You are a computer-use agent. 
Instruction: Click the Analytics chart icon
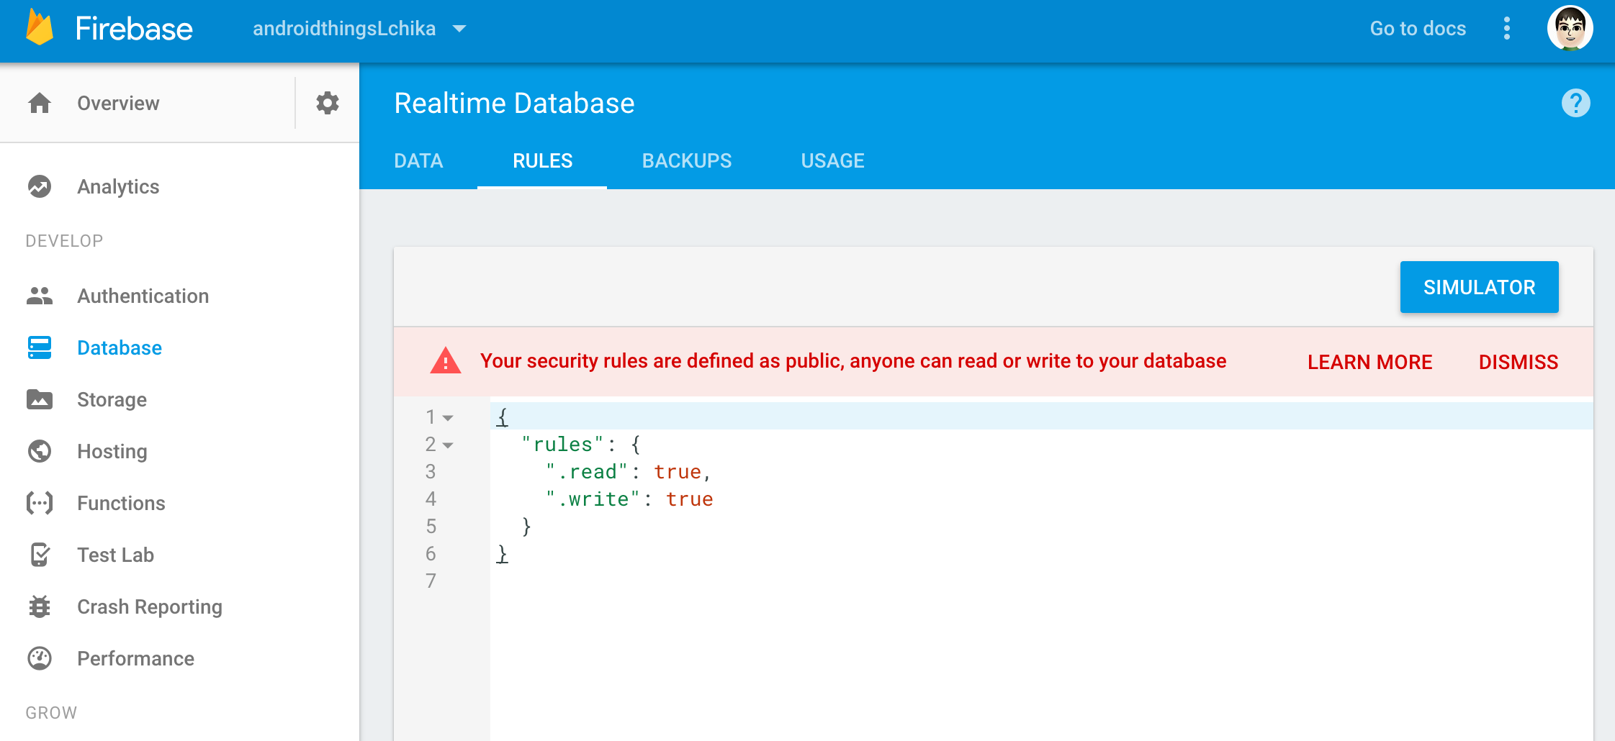[x=40, y=186]
